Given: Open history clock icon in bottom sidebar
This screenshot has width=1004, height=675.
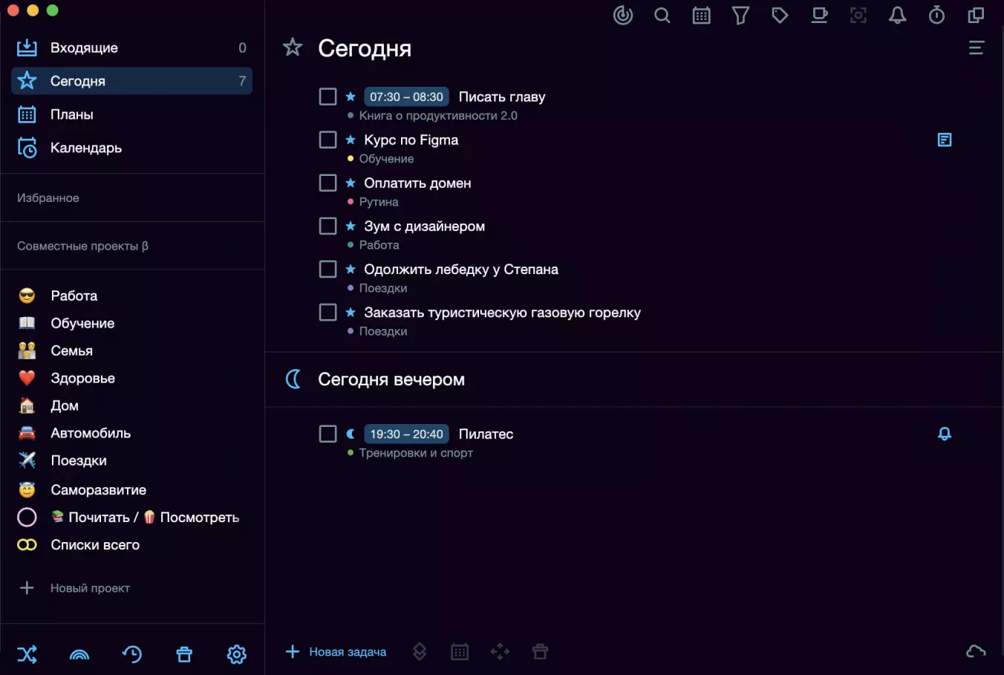Looking at the screenshot, I should pos(132,654).
